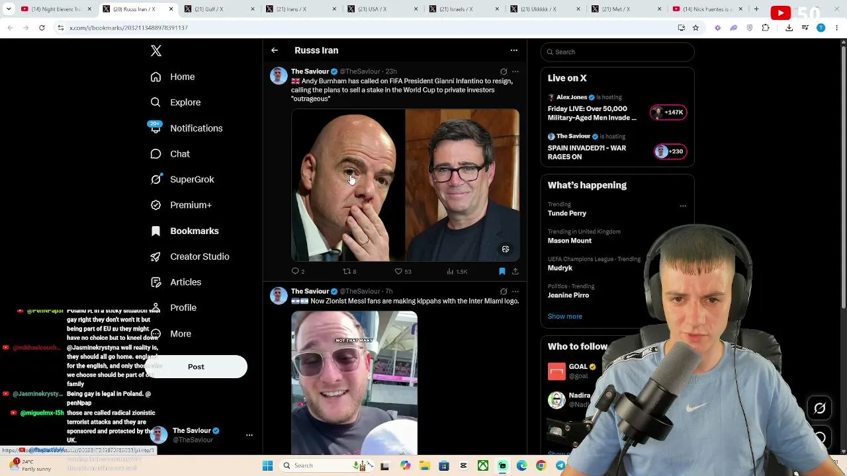Click Grok icon on the 23h post

coord(504,71)
